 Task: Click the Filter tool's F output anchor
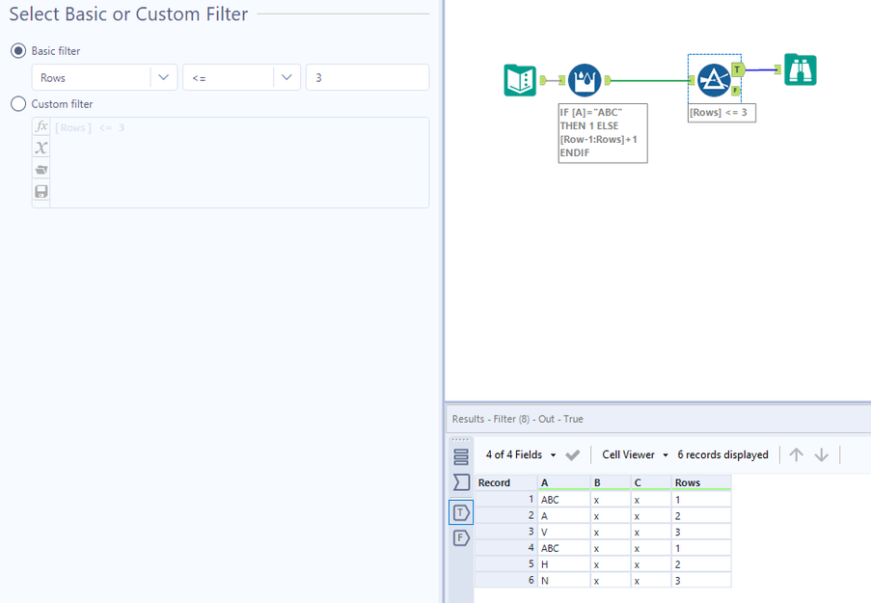pyautogui.click(x=735, y=91)
